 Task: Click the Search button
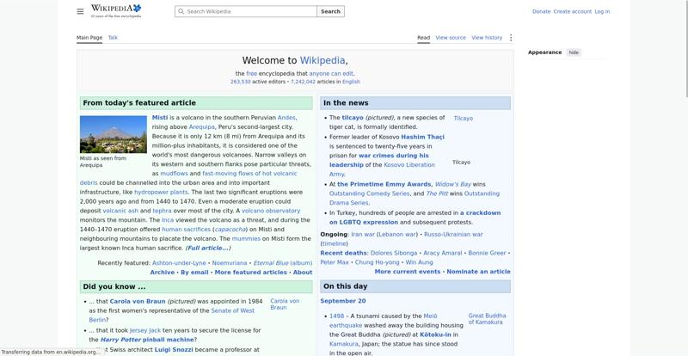pos(330,11)
